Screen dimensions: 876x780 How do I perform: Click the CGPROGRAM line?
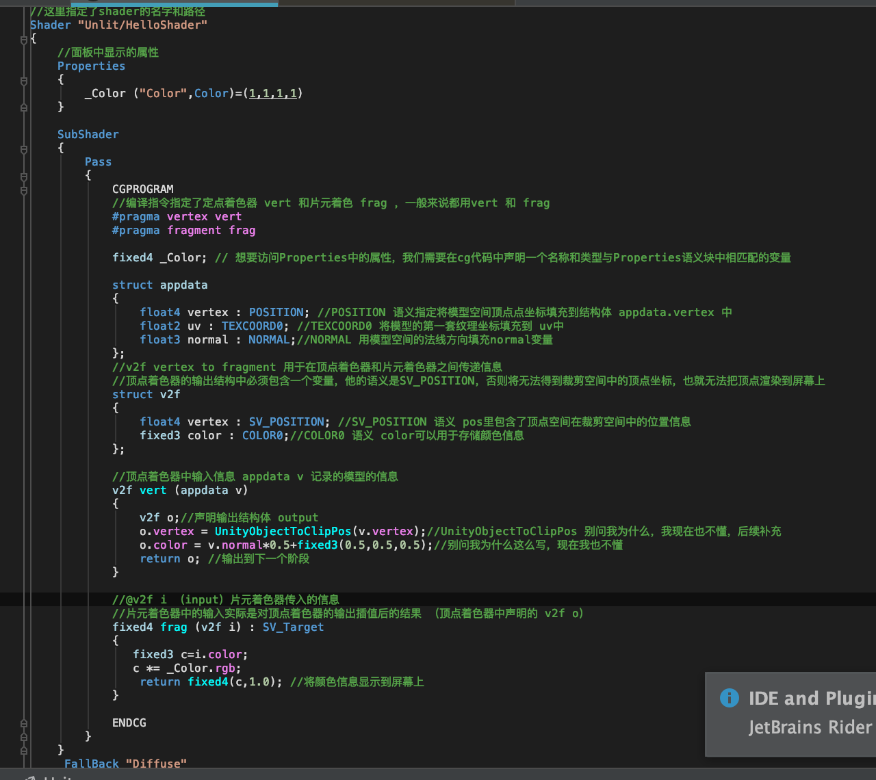point(142,189)
